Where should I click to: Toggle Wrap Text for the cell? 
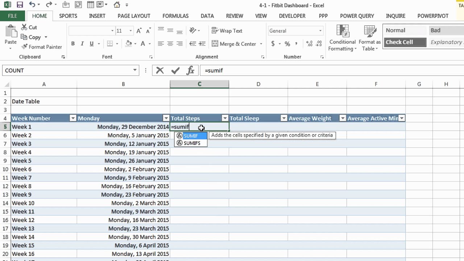(x=227, y=31)
